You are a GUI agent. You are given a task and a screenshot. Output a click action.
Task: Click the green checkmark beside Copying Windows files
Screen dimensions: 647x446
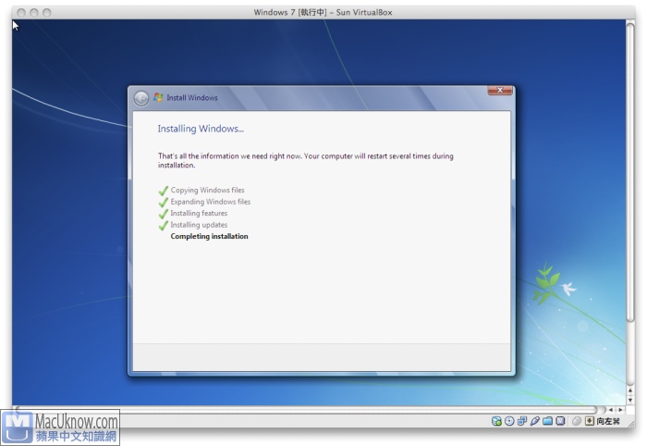point(164,191)
